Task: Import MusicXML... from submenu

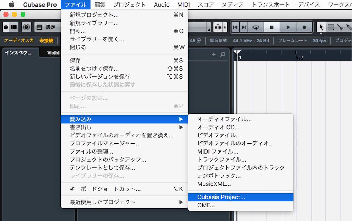Action: coord(241,184)
